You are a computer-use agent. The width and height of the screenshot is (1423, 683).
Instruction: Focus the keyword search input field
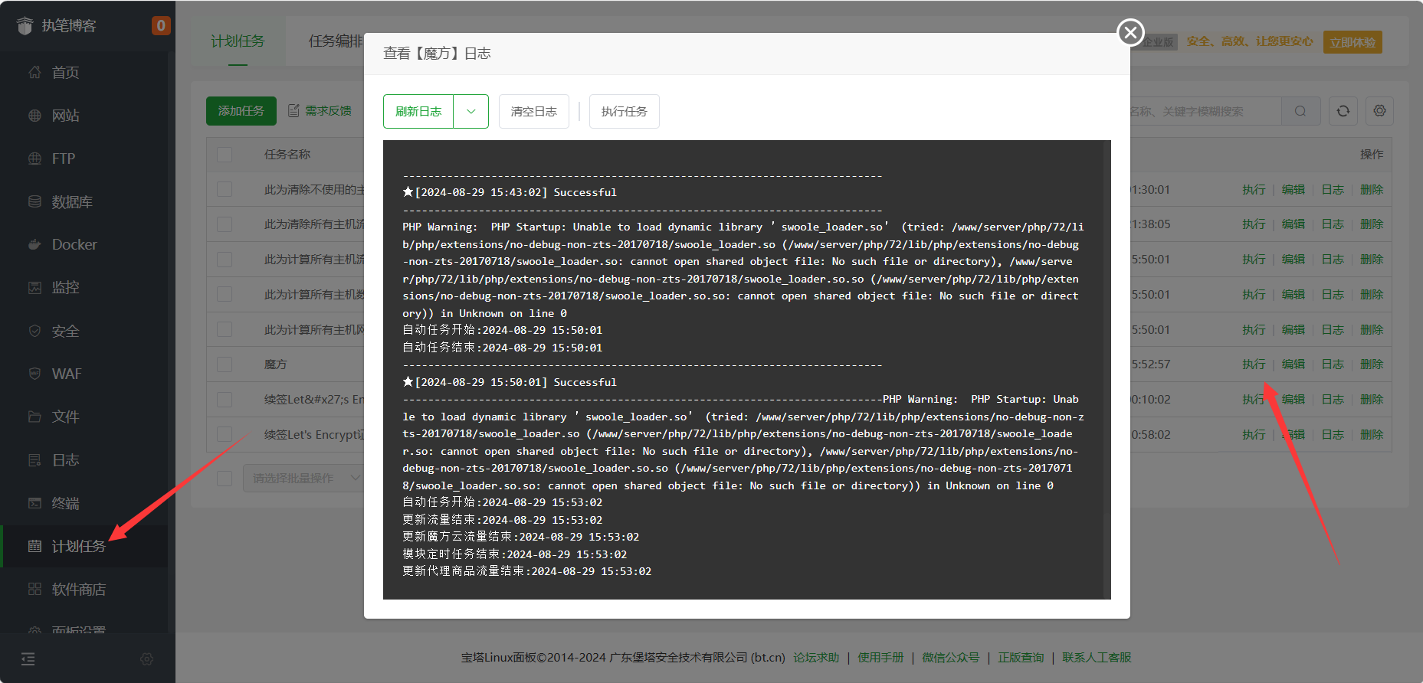point(1205,111)
